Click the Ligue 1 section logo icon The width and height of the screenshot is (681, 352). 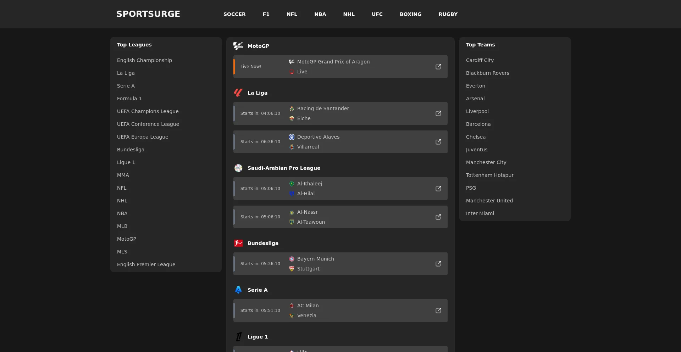(x=239, y=337)
